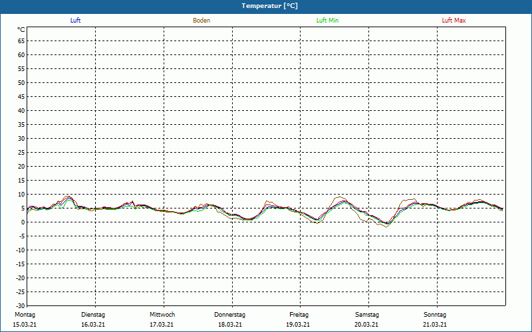Click the date 20.03.21
This screenshot has height=332, width=532.
(x=366, y=325)
